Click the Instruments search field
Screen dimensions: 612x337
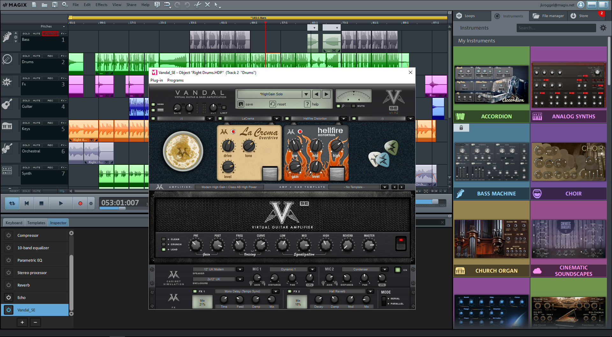[556, 28]
